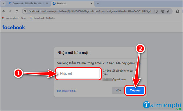Click the Bạn chưa có mã? link
This screenshot has height=111, width=183.
(67, 91)
